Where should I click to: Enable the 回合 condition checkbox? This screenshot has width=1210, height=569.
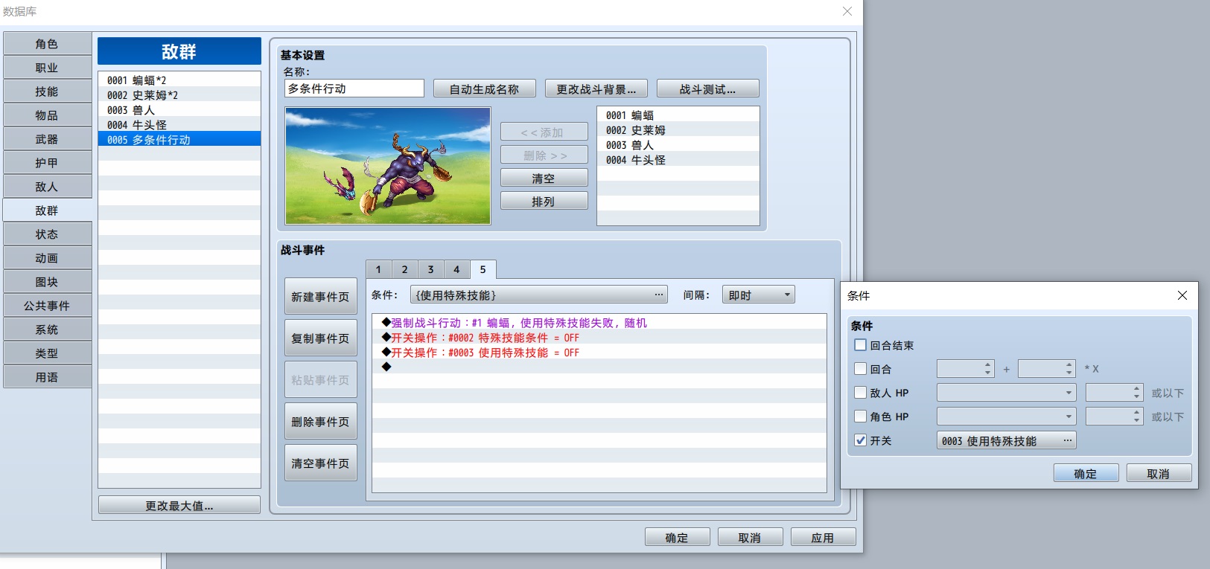[x=861, y=369]
